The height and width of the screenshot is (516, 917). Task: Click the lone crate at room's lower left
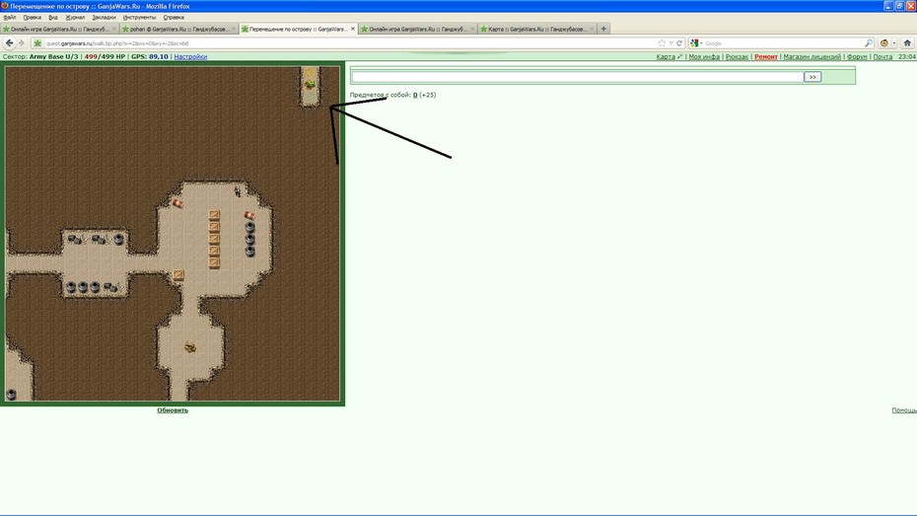(x=178, y=274)
